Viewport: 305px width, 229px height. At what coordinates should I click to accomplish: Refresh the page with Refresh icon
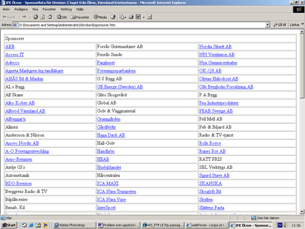[x=42, y=17]
